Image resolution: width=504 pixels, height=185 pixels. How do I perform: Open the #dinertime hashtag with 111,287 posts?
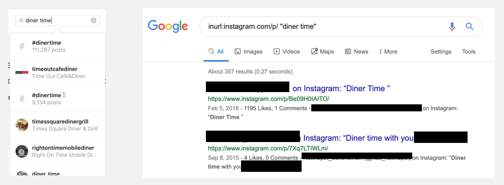[57, 46]
